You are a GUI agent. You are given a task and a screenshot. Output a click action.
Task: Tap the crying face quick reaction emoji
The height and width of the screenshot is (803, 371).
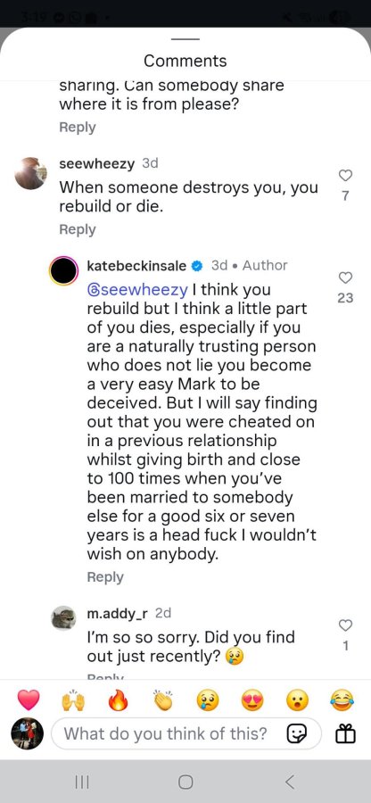[208, 700]
